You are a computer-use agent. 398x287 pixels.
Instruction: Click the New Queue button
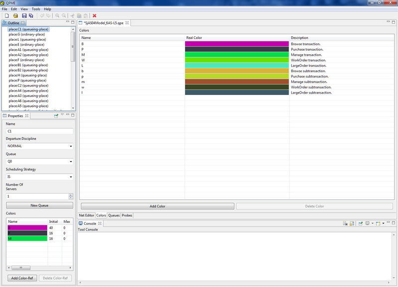pos(39,205)
